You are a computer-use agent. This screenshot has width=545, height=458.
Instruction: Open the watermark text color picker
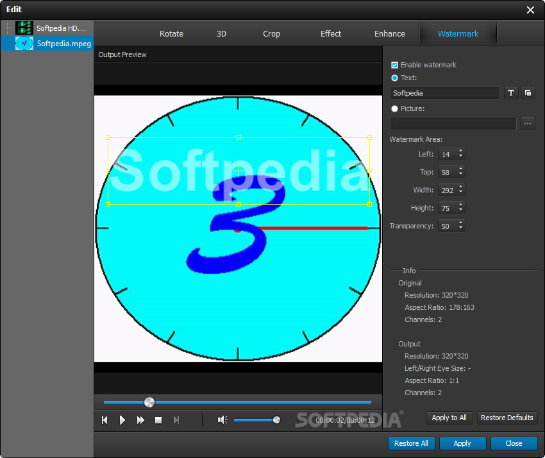[x=528, y=93]
